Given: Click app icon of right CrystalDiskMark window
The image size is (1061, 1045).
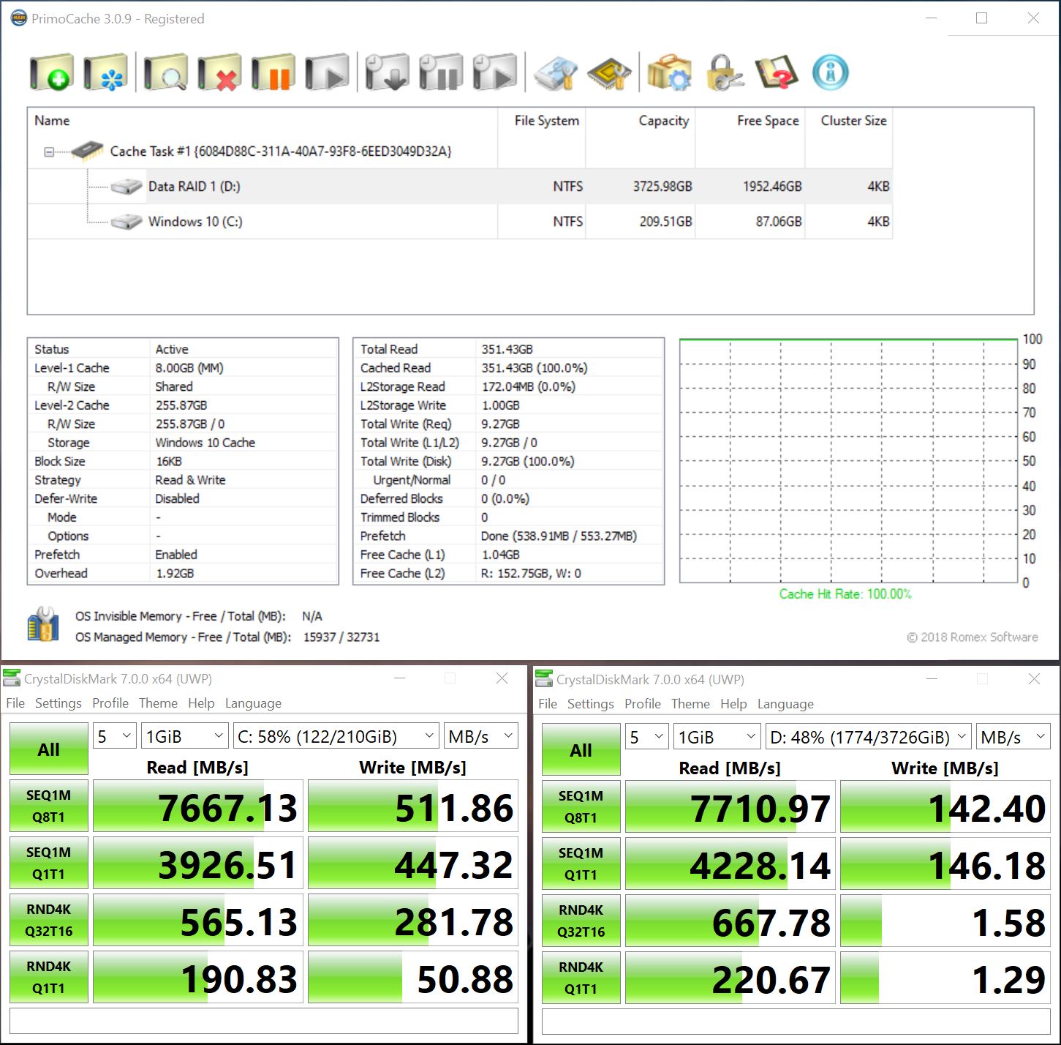Looking at the screenshot, I should [544, 678].
